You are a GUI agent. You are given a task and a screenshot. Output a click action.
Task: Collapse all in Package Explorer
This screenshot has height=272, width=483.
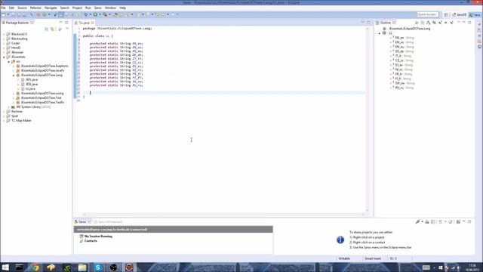[x=47, y=29]
